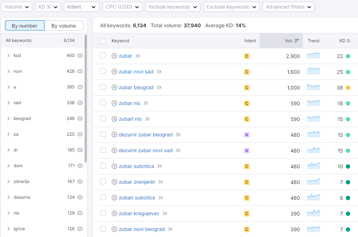Select "All keywords" in the sidebar
The height and width of the screenshot is (237, 358).
[x=19, y=40]
